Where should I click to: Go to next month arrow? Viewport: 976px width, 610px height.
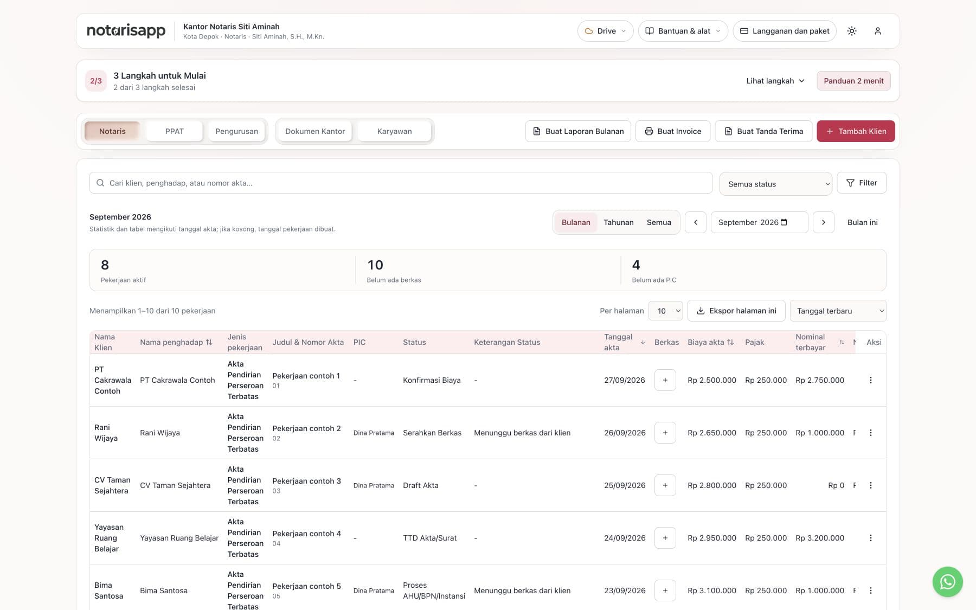coord(823,222)
